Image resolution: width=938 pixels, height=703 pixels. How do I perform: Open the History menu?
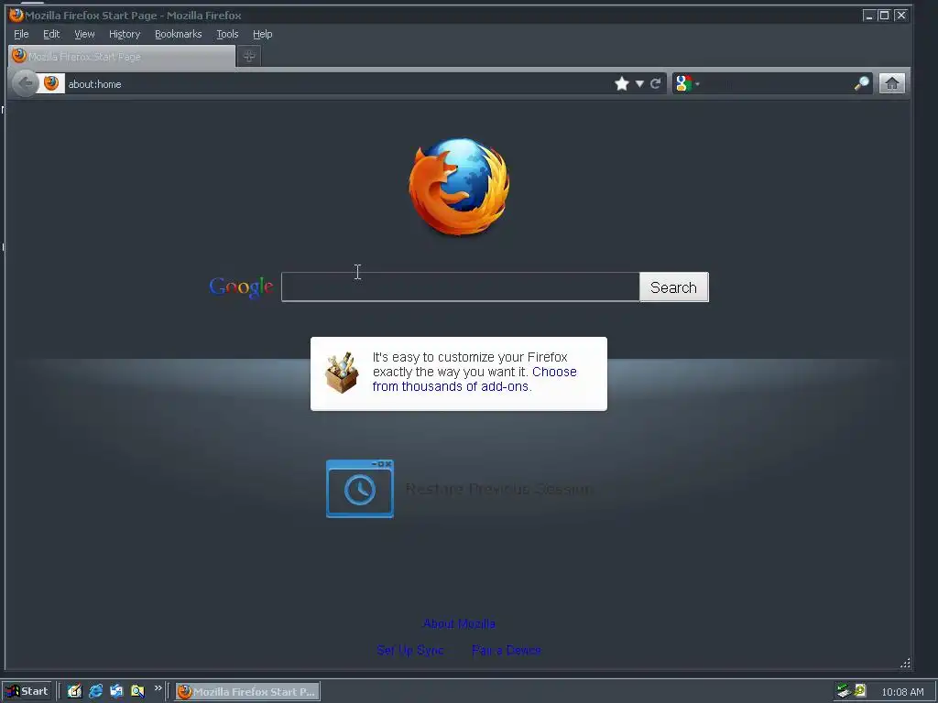[125, 34]
